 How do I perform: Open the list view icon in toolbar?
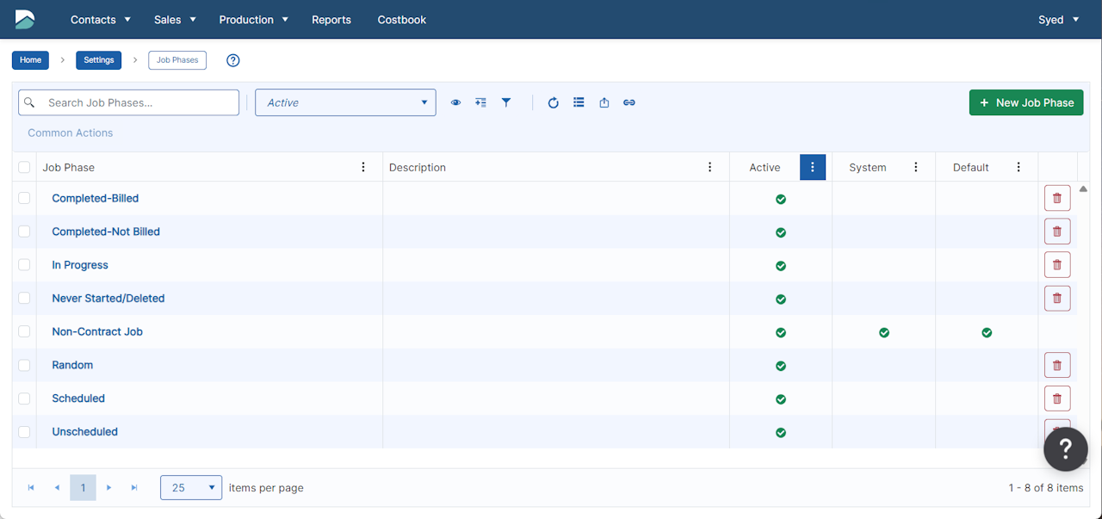579,102
